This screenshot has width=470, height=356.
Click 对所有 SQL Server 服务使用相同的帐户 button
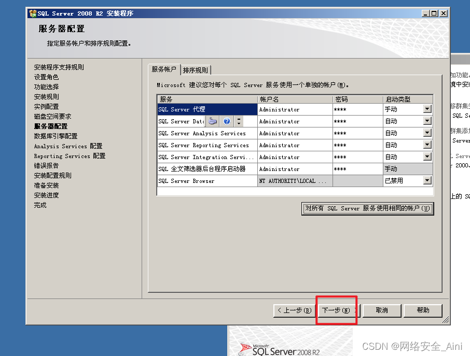[367, 209]
